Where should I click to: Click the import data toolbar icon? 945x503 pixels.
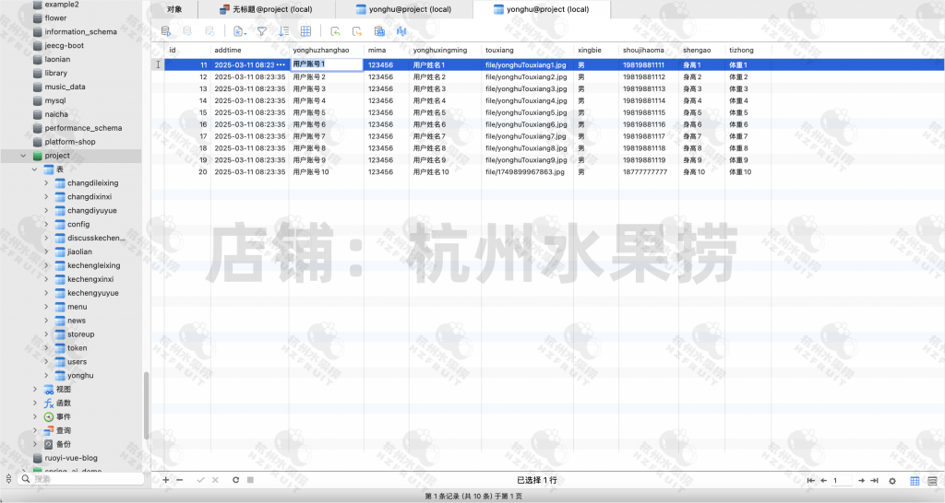[x=335, y=31]
